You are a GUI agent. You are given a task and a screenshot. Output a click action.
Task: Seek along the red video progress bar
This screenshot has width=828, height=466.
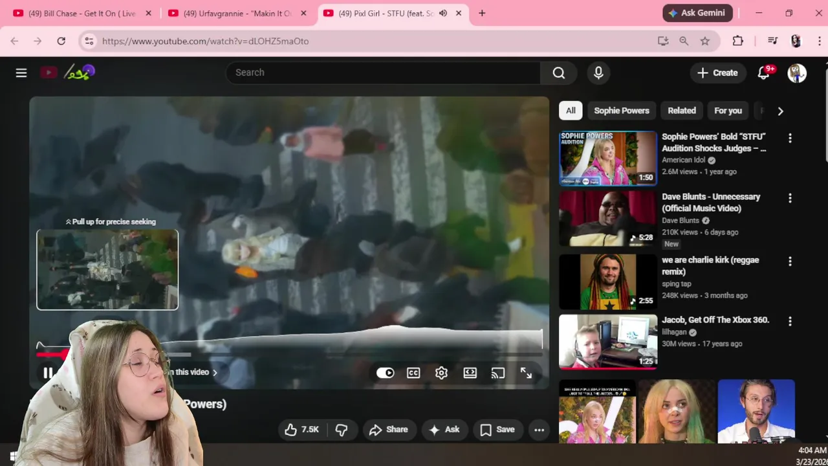(x=53, y=354)
